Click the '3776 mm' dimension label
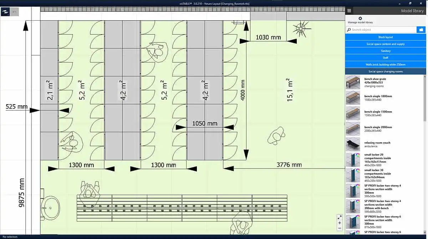The image size is (428, 239). pos(289,164)
